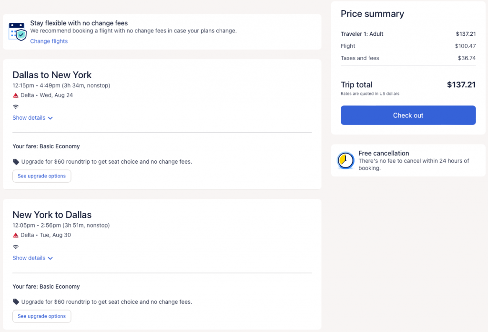See upgrade options for New York to Dallas
Image resolution: width=488 pixels, height=332 pixels.
pos(41,316)
